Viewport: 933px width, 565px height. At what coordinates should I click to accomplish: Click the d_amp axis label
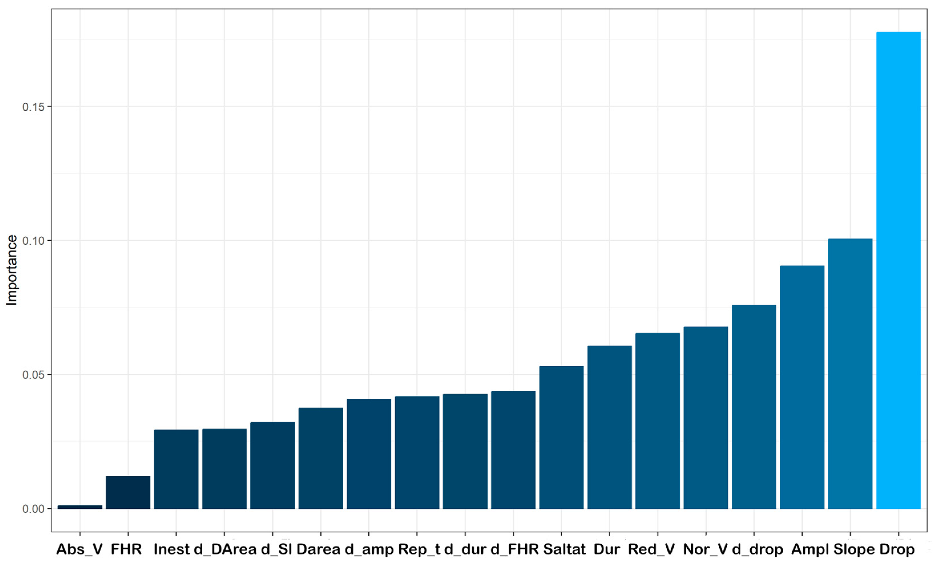click(369, 549)
